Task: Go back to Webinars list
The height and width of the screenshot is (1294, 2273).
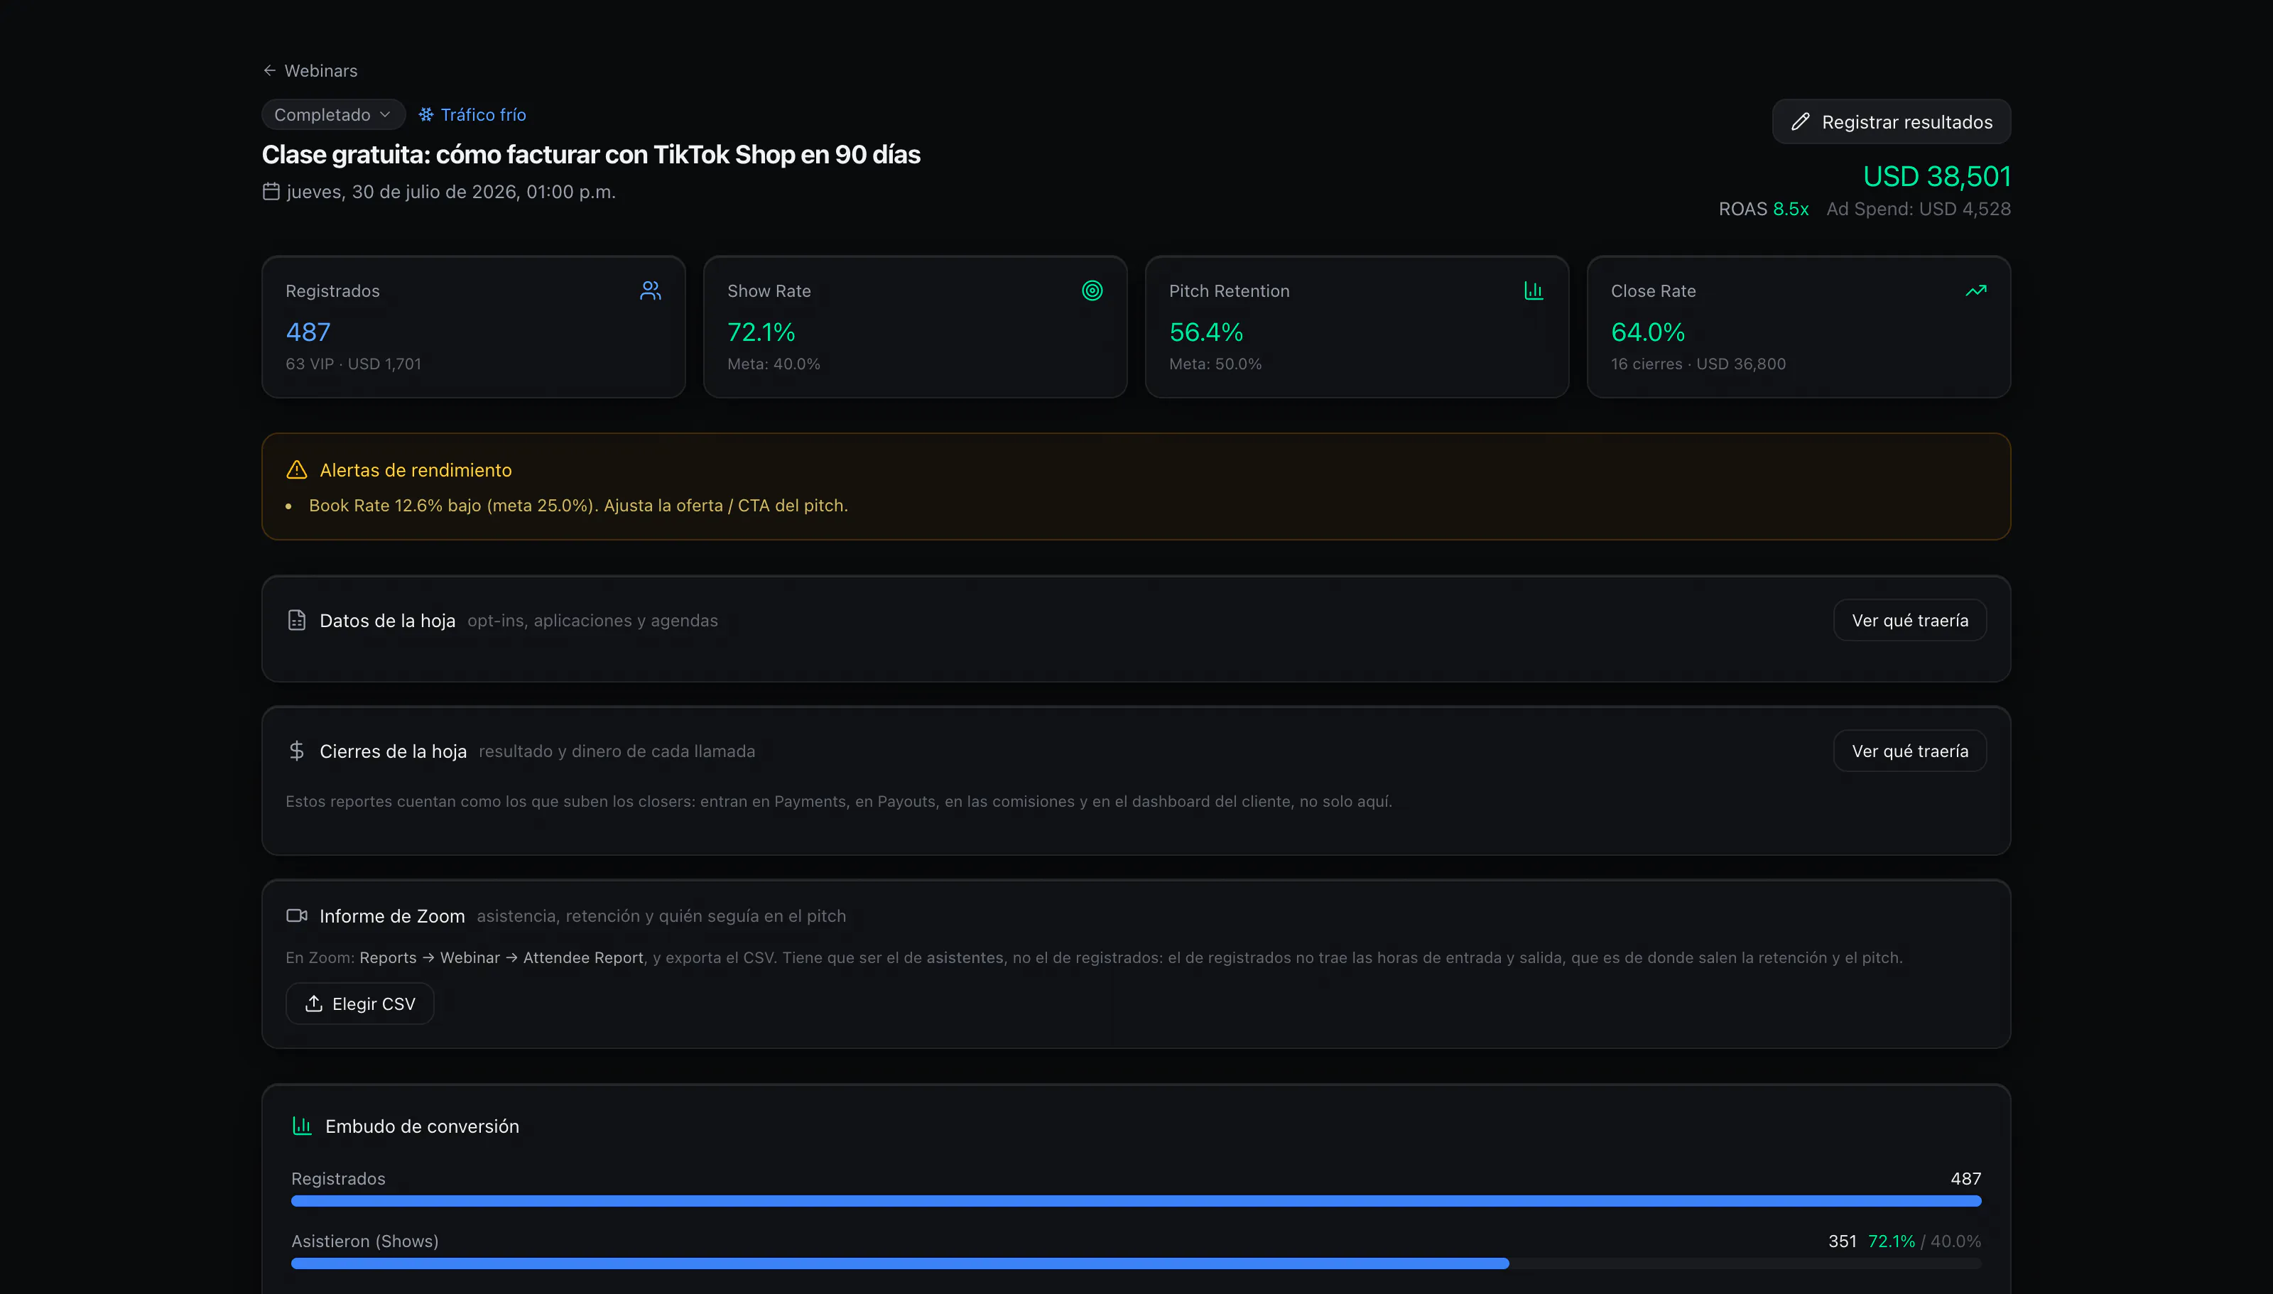Action: point(310,70)
